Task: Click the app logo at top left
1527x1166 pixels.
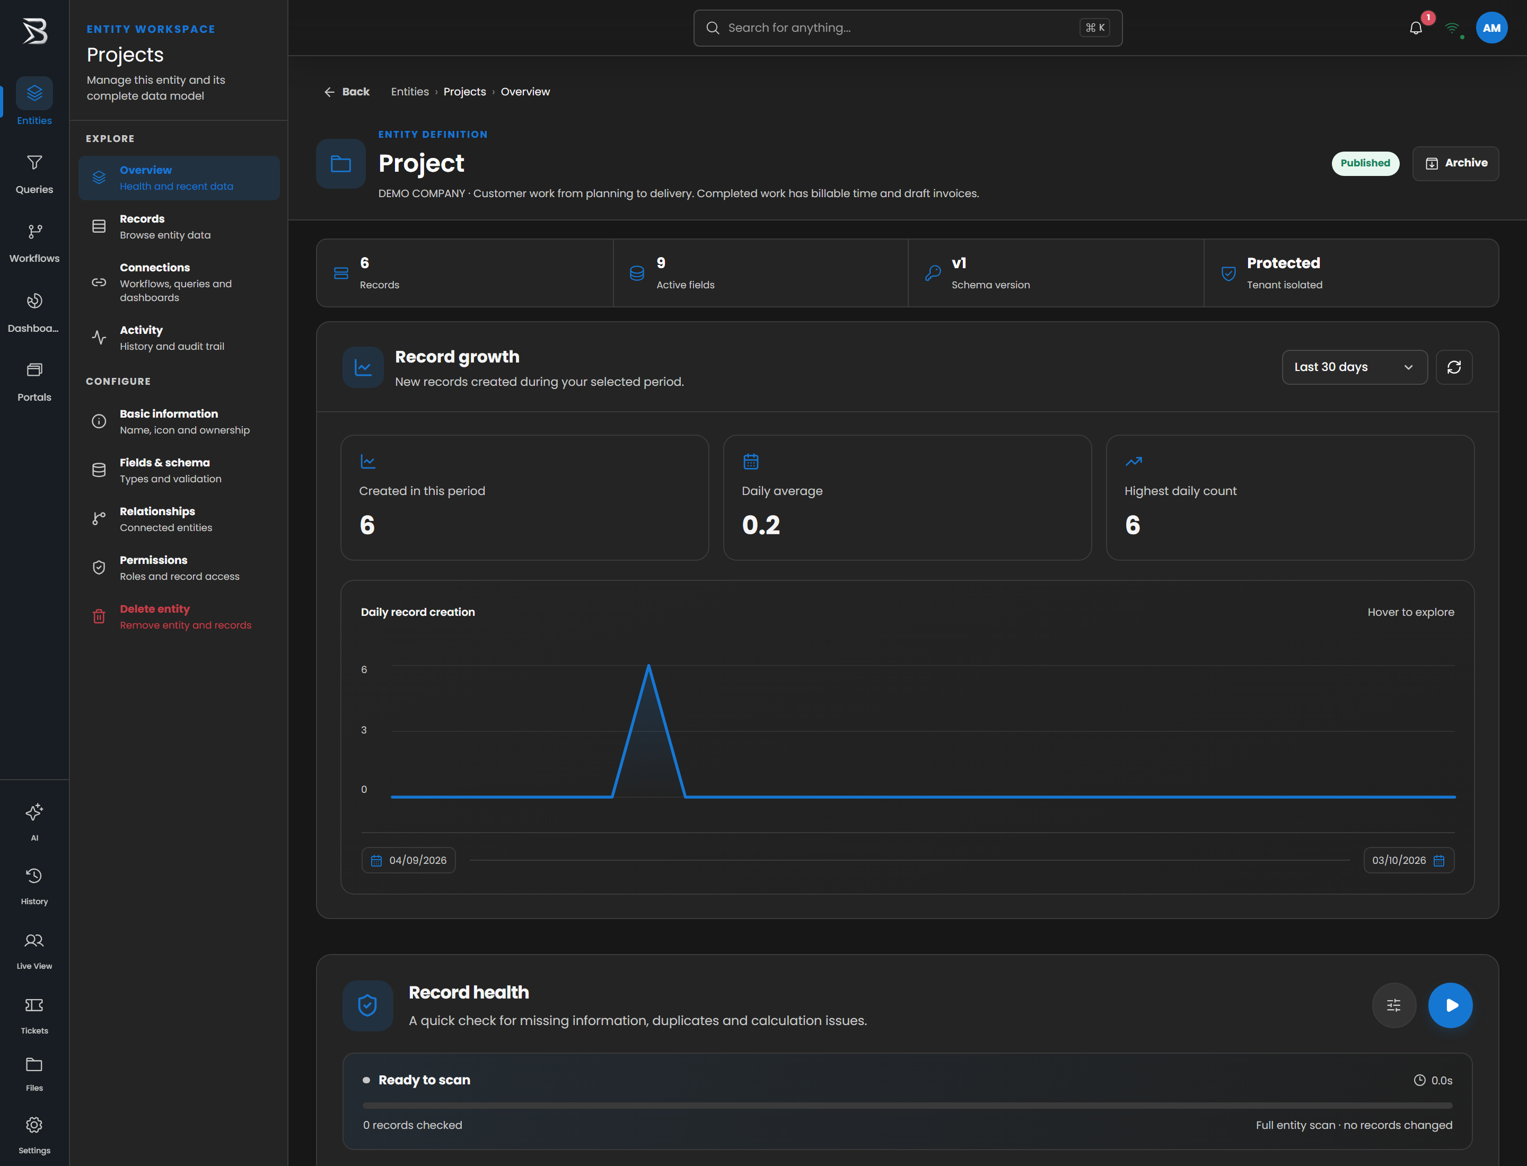Action: pyautogui.click(x=34, y=31)
